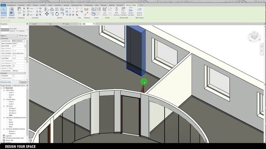Image resolution: width=266 pixels, height=149 pixels.
Task: Select the Rotate tool
Action: pos(57,14)
